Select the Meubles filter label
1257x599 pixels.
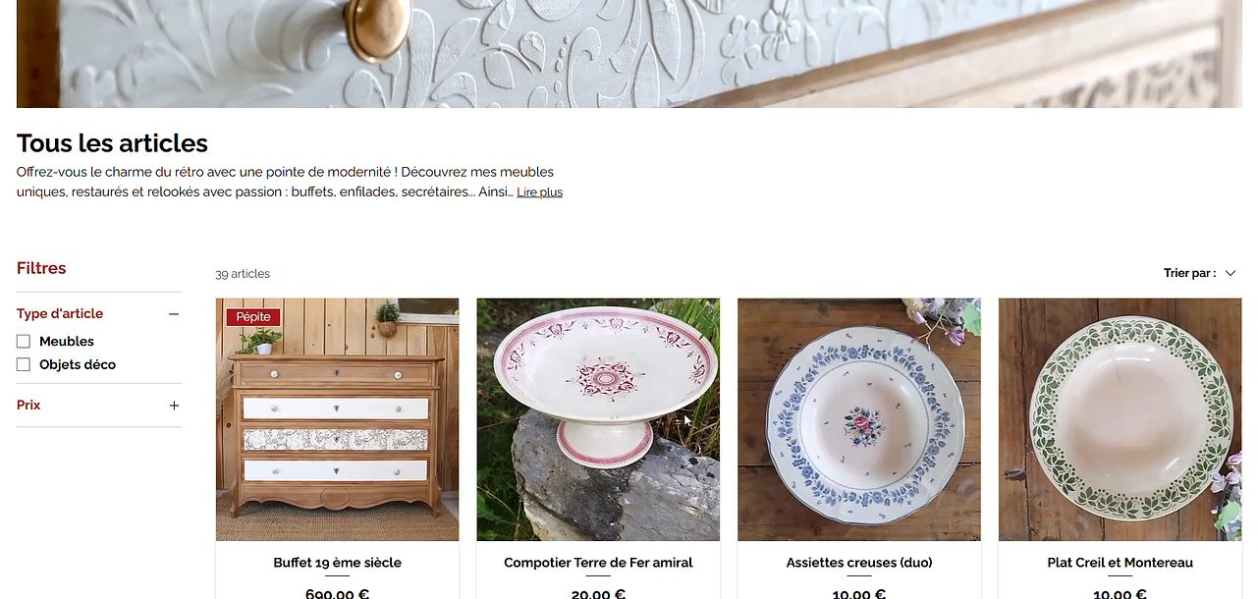point(67,342)
